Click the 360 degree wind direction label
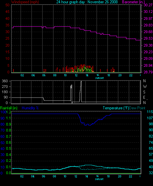This screenshot has width=153, height=186. [5, 81]
